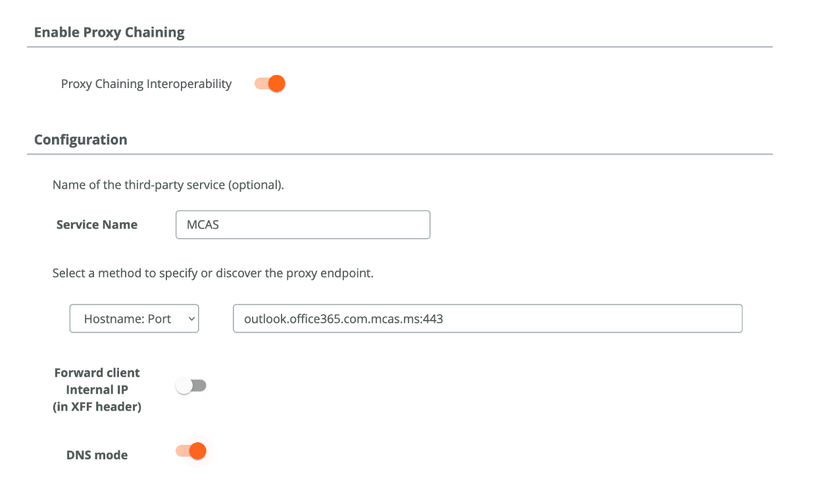Viewport: 836px width, 481px height.
Task: Click the proxy endpoint method instruction text
Action: click(212, 273)
